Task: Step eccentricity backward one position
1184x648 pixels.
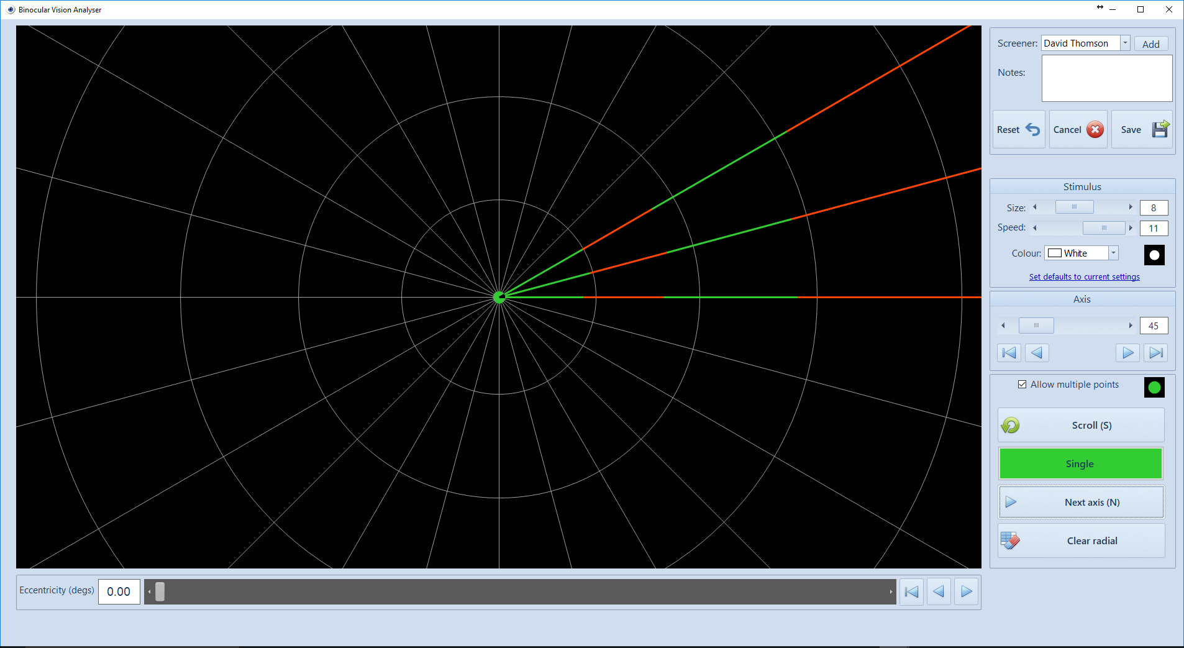Action: click(x=939, y=592)
